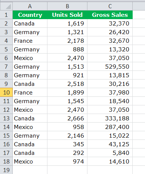
Task: Select the cell showing 32,670
Action: [110, 40]
